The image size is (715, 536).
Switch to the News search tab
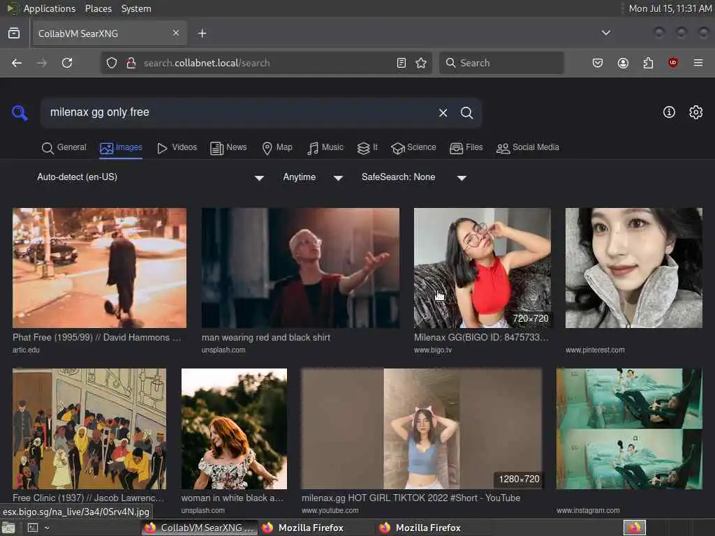pos(228,148)
